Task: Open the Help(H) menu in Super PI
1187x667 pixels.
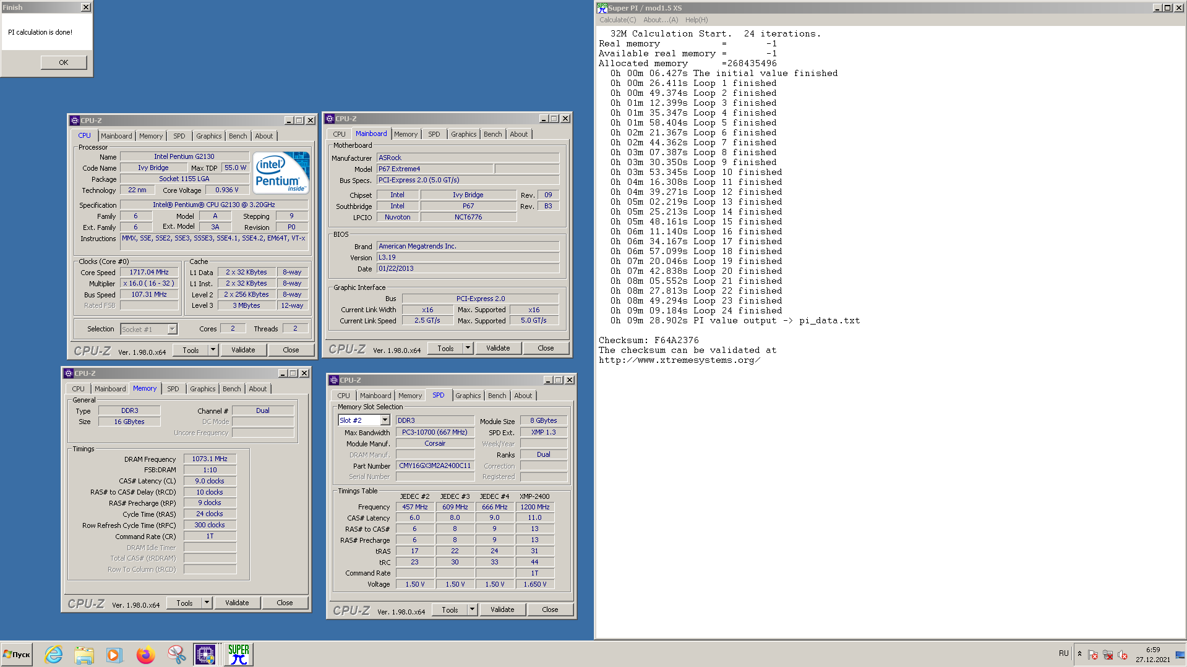Action: 696,20
